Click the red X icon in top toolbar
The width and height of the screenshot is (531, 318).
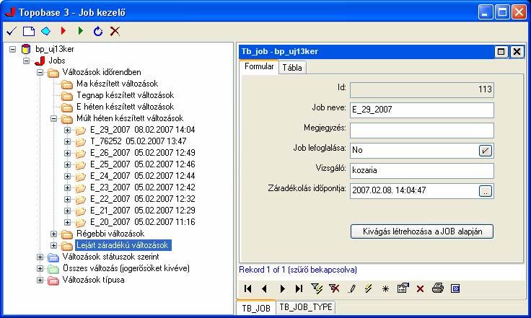click(115, 32)
